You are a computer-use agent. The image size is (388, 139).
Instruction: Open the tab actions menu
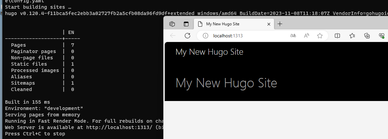click(186, 24)
